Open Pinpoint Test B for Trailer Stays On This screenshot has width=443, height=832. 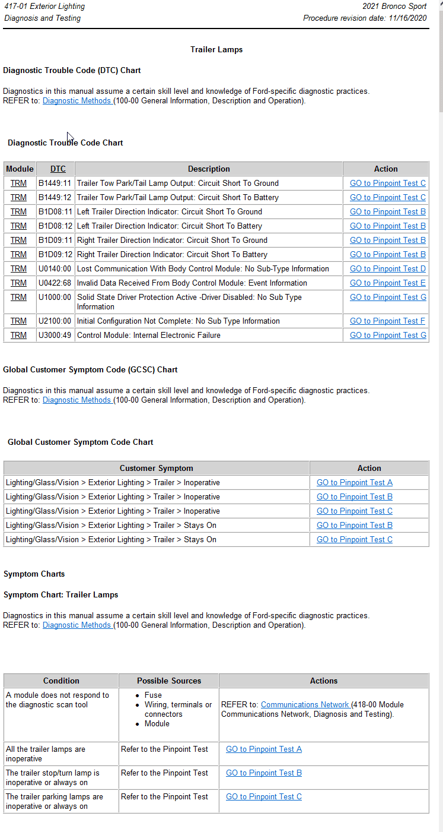(354, 526)
